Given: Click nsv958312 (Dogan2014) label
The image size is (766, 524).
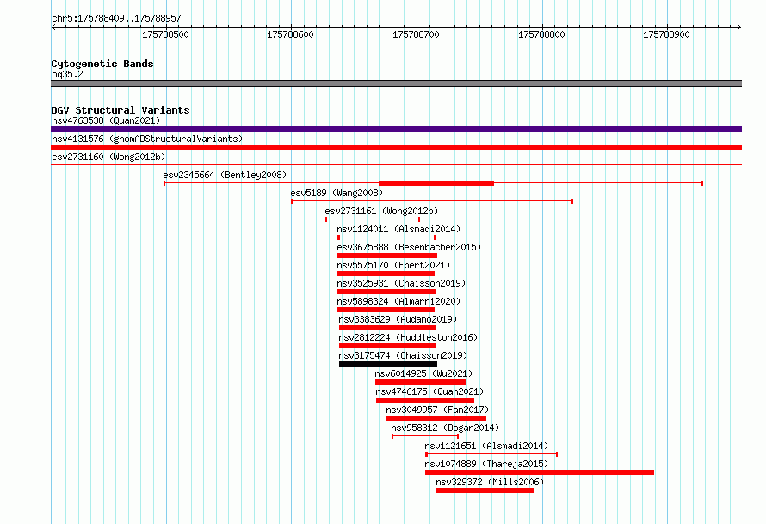Looking at the screenshot, I should point(445,428).
